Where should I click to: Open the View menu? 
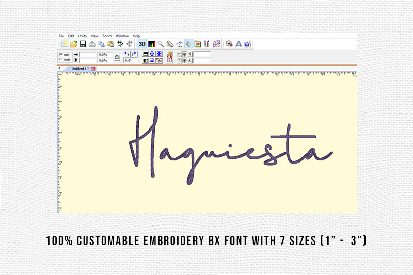tap(94, 36)
